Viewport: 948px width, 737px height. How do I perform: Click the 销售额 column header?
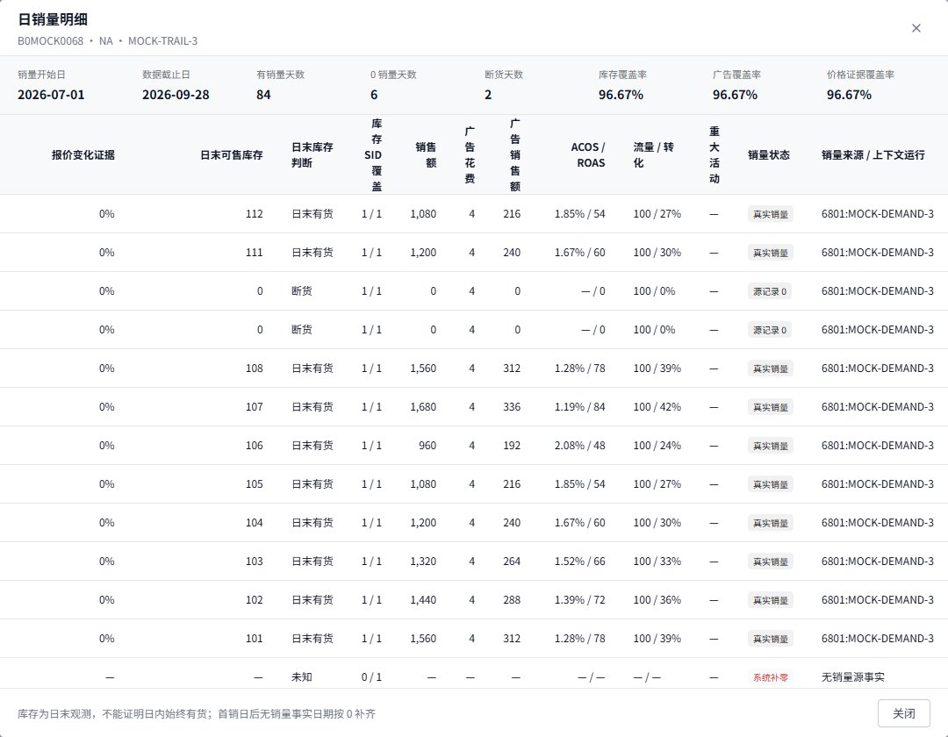[x=426, y=154]
